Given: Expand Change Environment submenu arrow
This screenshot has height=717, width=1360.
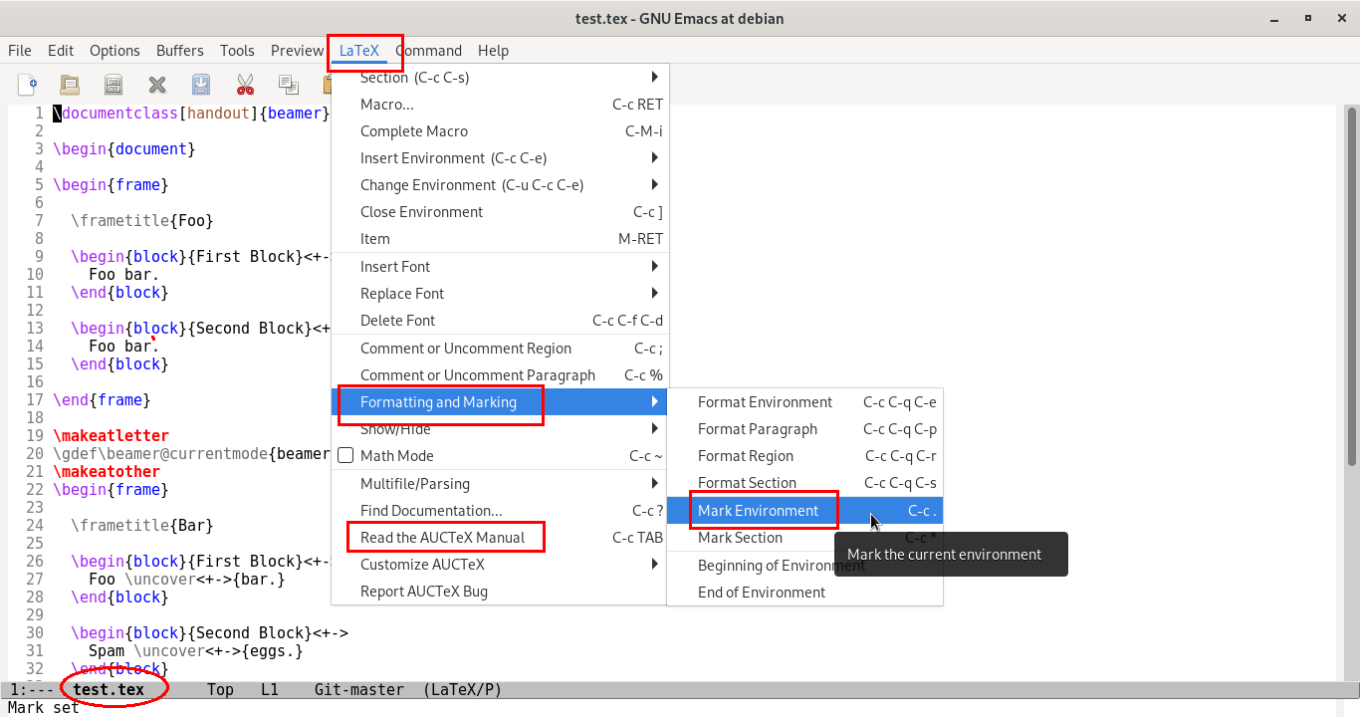Looking at the screenshot, I should (654, 184).
